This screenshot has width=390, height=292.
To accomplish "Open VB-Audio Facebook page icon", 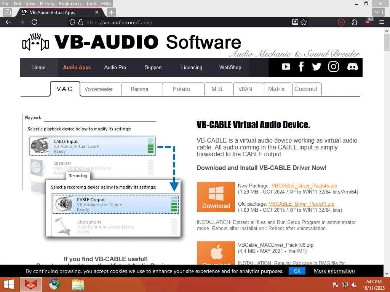I will coord(301,67).
